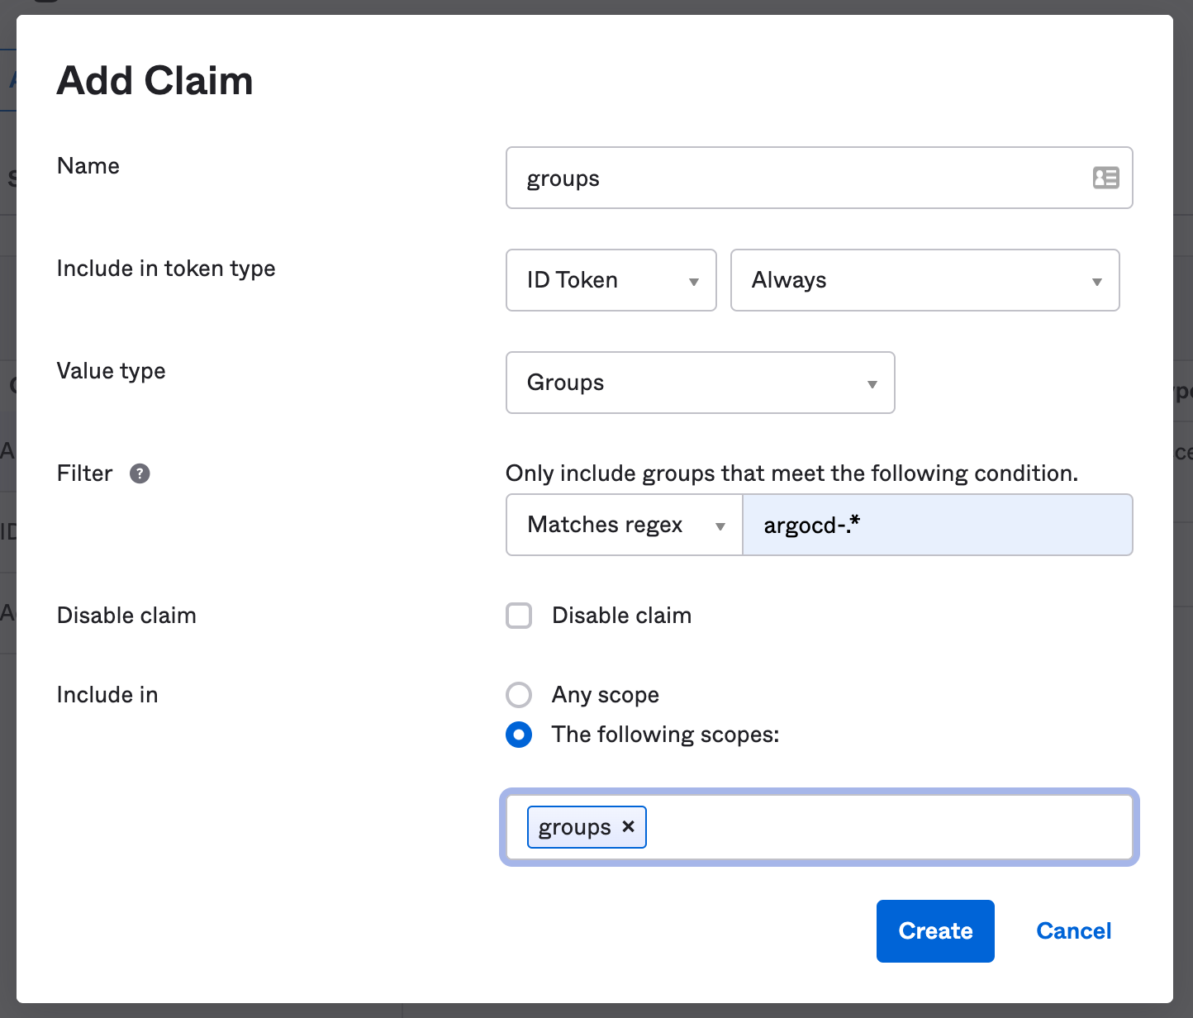The width and height of the screenshot is (1193, 1018).
Task: Open the Groups value type dropdown
Action: point(700,383)
